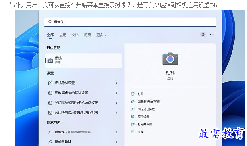247x146 pixels.
Task: Click pin icon beside 固定到"开始"屏幕
Action: tap(133, 102)
